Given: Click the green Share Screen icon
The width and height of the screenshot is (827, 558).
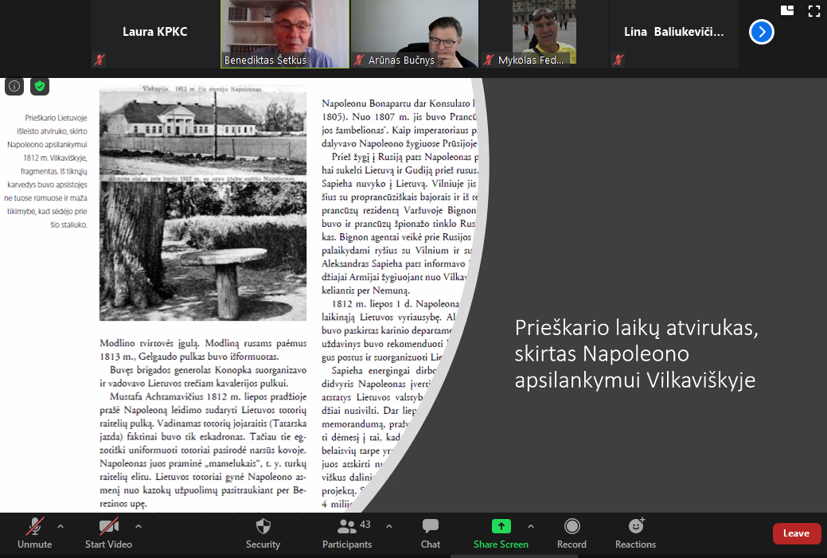Looking at the screenshot, I should coord(501,526).
